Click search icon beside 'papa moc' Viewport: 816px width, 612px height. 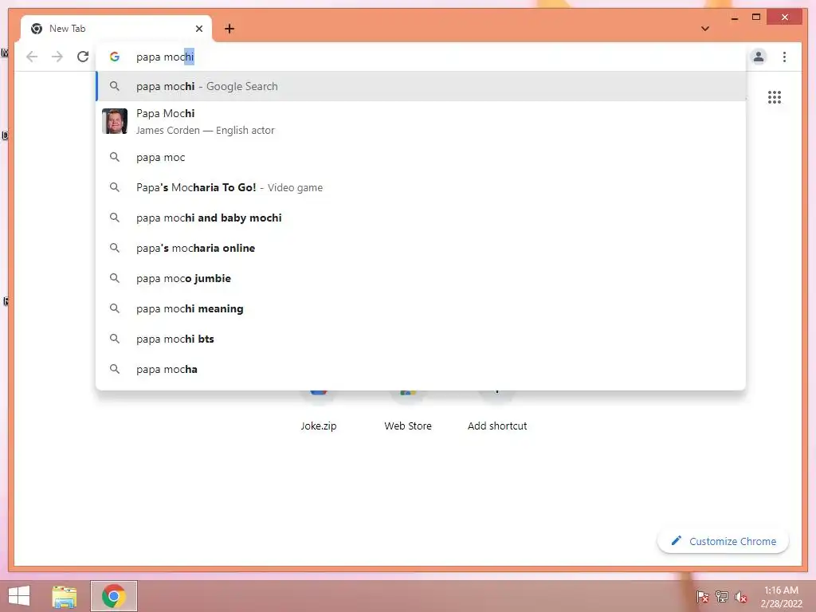[115, 157]
